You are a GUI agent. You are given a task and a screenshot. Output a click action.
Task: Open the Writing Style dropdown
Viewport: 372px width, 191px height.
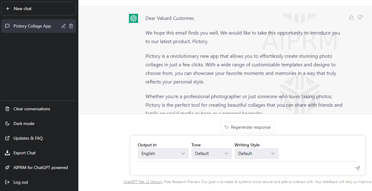click(x=257, y=153)
